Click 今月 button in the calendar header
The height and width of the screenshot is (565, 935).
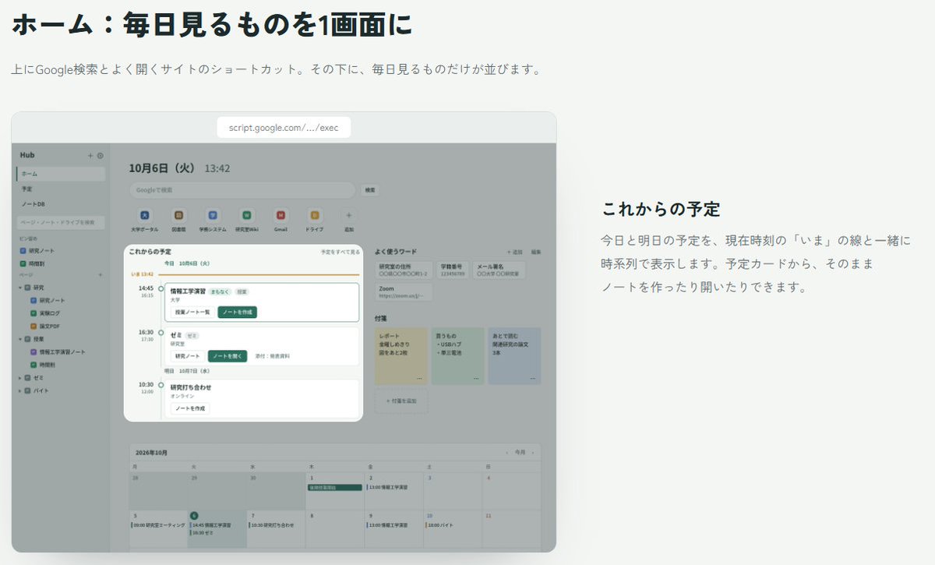(x=520, y=452)
